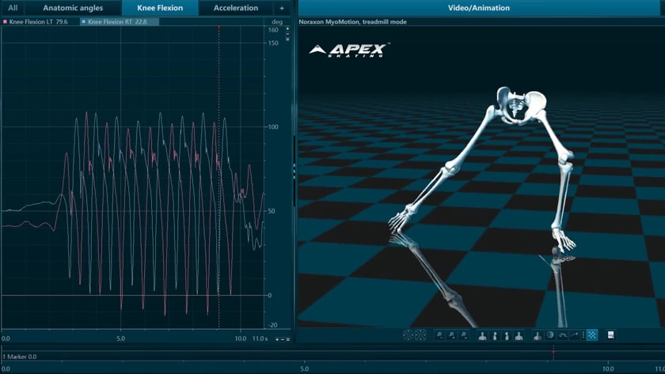Auto-fit the vertical degree axis
This screenshot has height=374, width=665.
pos(287,40)
